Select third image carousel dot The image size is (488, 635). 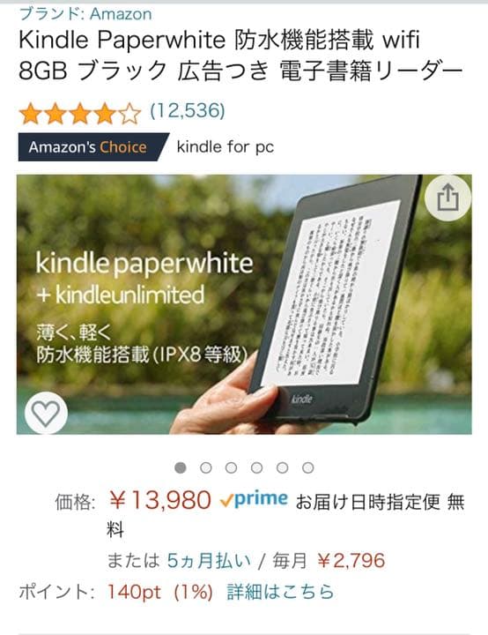pyautogui.click(x=231, y=467)
